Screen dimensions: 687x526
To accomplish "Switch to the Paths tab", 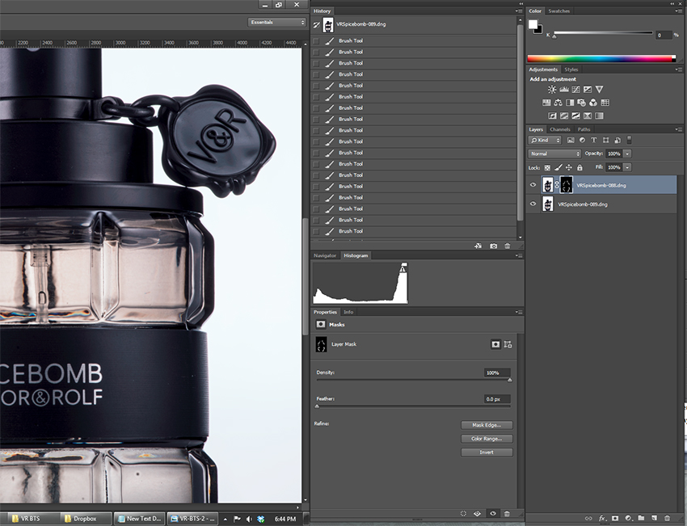I will point(584,129).
